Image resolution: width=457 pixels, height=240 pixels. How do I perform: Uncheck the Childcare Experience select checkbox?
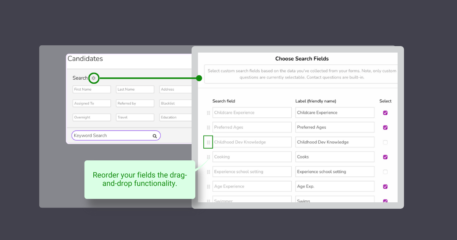point(385,113)
